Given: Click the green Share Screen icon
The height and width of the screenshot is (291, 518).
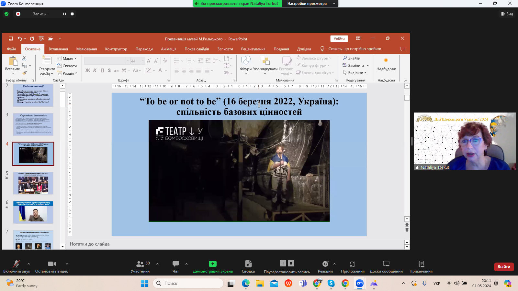Looking at the screenshot, I should click(x=213, y=264).
